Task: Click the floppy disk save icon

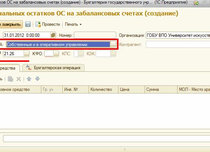Action: (x=28, y=24)
